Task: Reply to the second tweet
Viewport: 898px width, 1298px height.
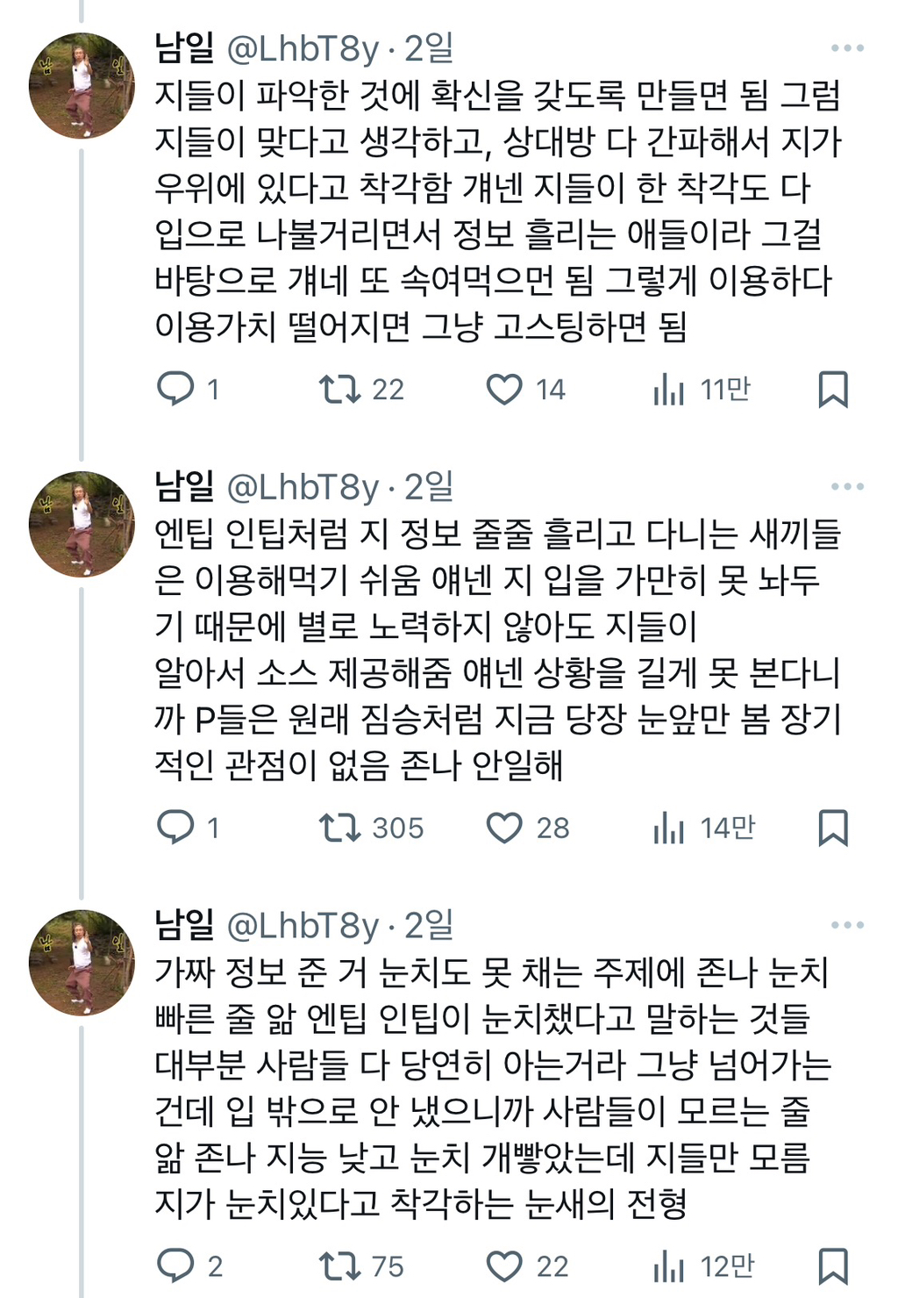Action: point(180,827)
